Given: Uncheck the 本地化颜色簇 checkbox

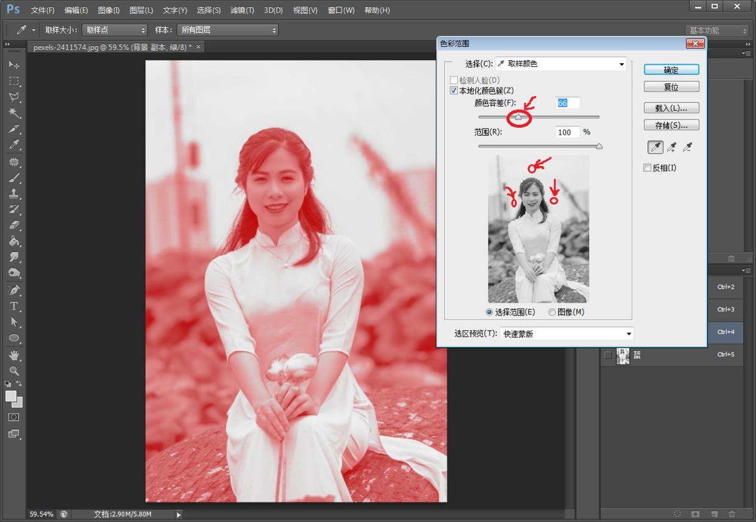Looking at the screenshot, I should (454, 91).
